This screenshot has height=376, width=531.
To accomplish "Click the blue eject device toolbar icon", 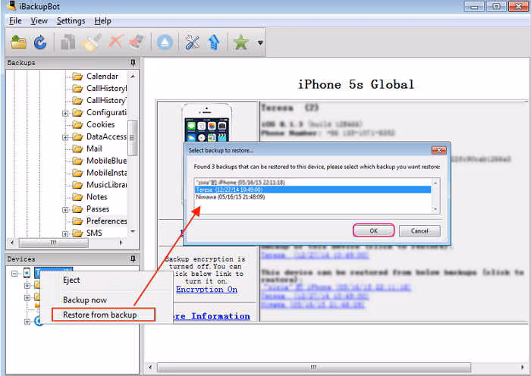I will [x=165, y=42].
